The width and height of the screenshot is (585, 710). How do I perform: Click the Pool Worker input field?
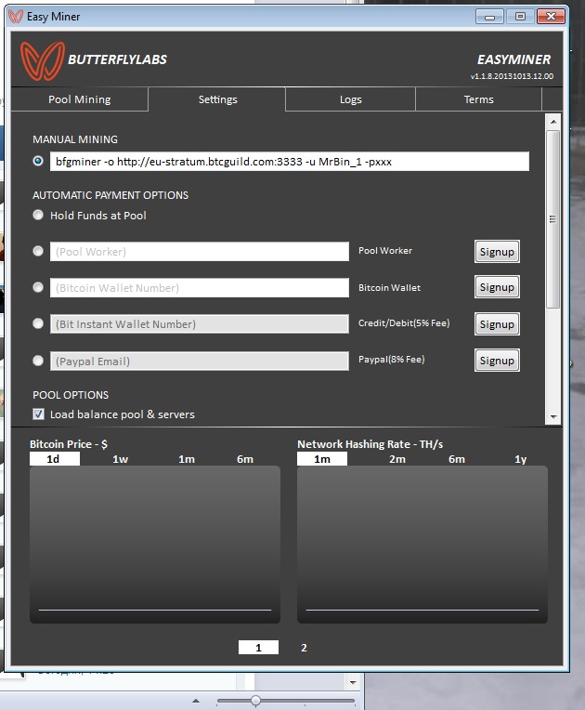(200, 251)
